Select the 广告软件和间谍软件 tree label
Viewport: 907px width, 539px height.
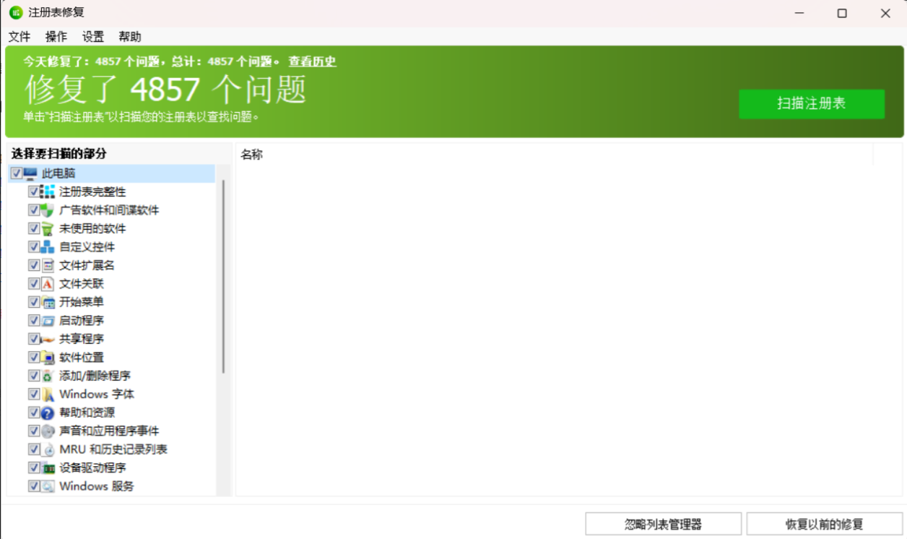[x=109, y=210]
